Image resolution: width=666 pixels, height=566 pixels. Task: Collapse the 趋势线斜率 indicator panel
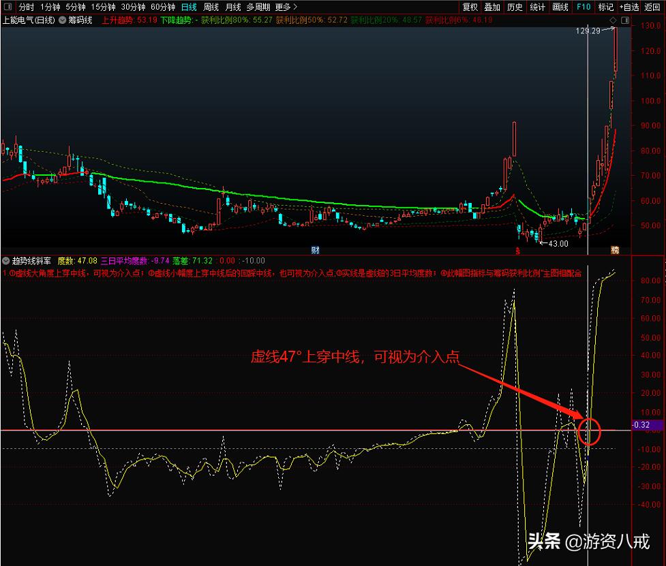pyautogui.click(x=5, y=260)
